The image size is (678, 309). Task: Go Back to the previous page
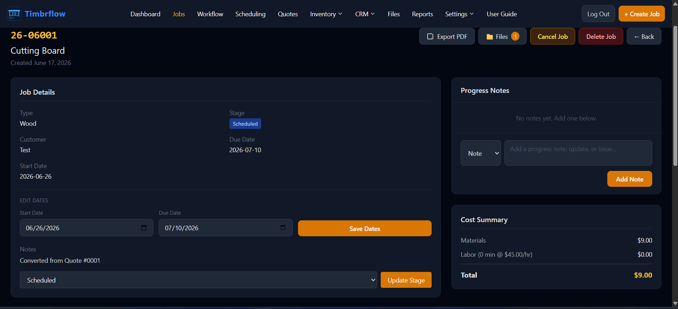(644, 36)
